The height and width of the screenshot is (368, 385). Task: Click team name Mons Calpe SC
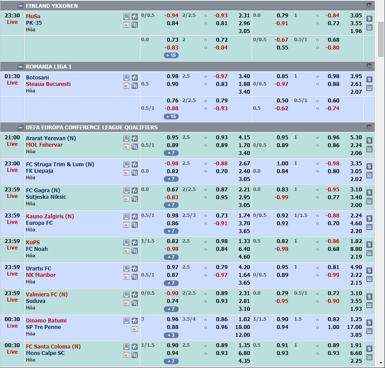45,353
